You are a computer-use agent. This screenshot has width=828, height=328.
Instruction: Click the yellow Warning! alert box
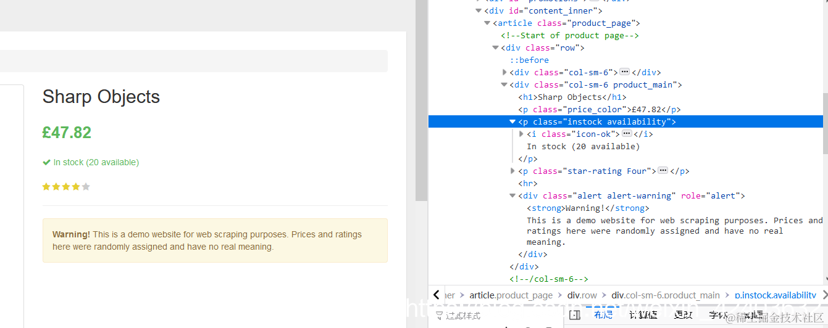(x=215, y=240)
